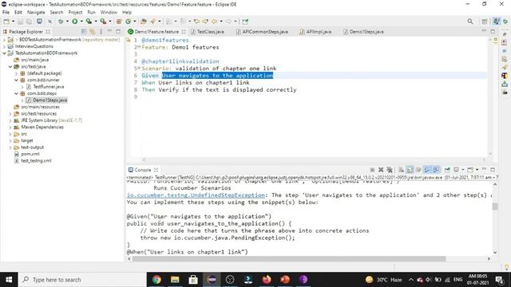
Task: Click the Windows Start button
Action: pyautogui.click(x=9, y=280)
